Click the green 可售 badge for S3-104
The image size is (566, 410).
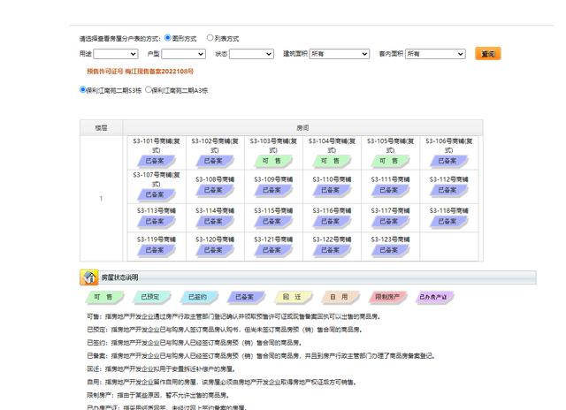point(332,161)
